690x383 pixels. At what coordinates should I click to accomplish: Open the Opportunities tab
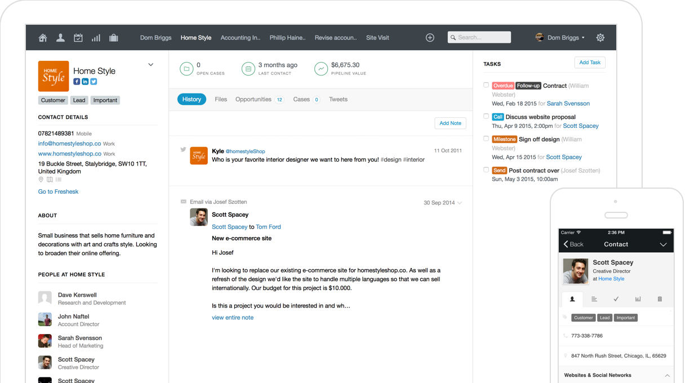coord(260,99)
